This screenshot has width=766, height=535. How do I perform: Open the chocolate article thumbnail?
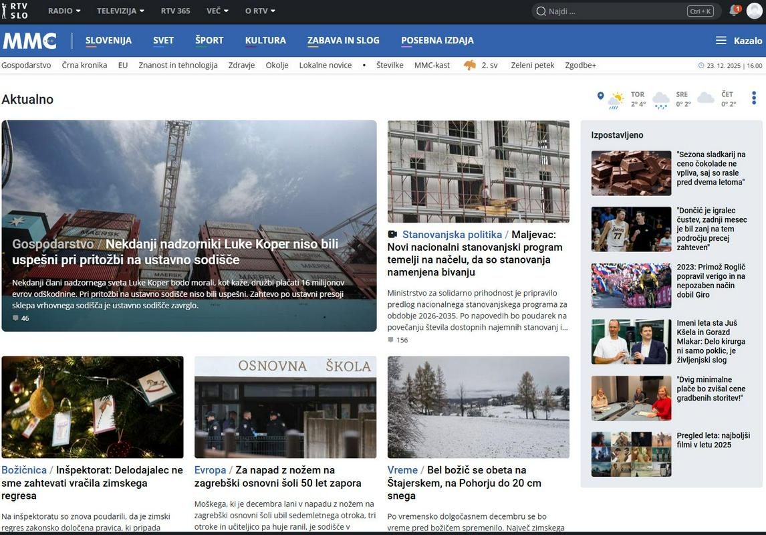coord(631,173)
